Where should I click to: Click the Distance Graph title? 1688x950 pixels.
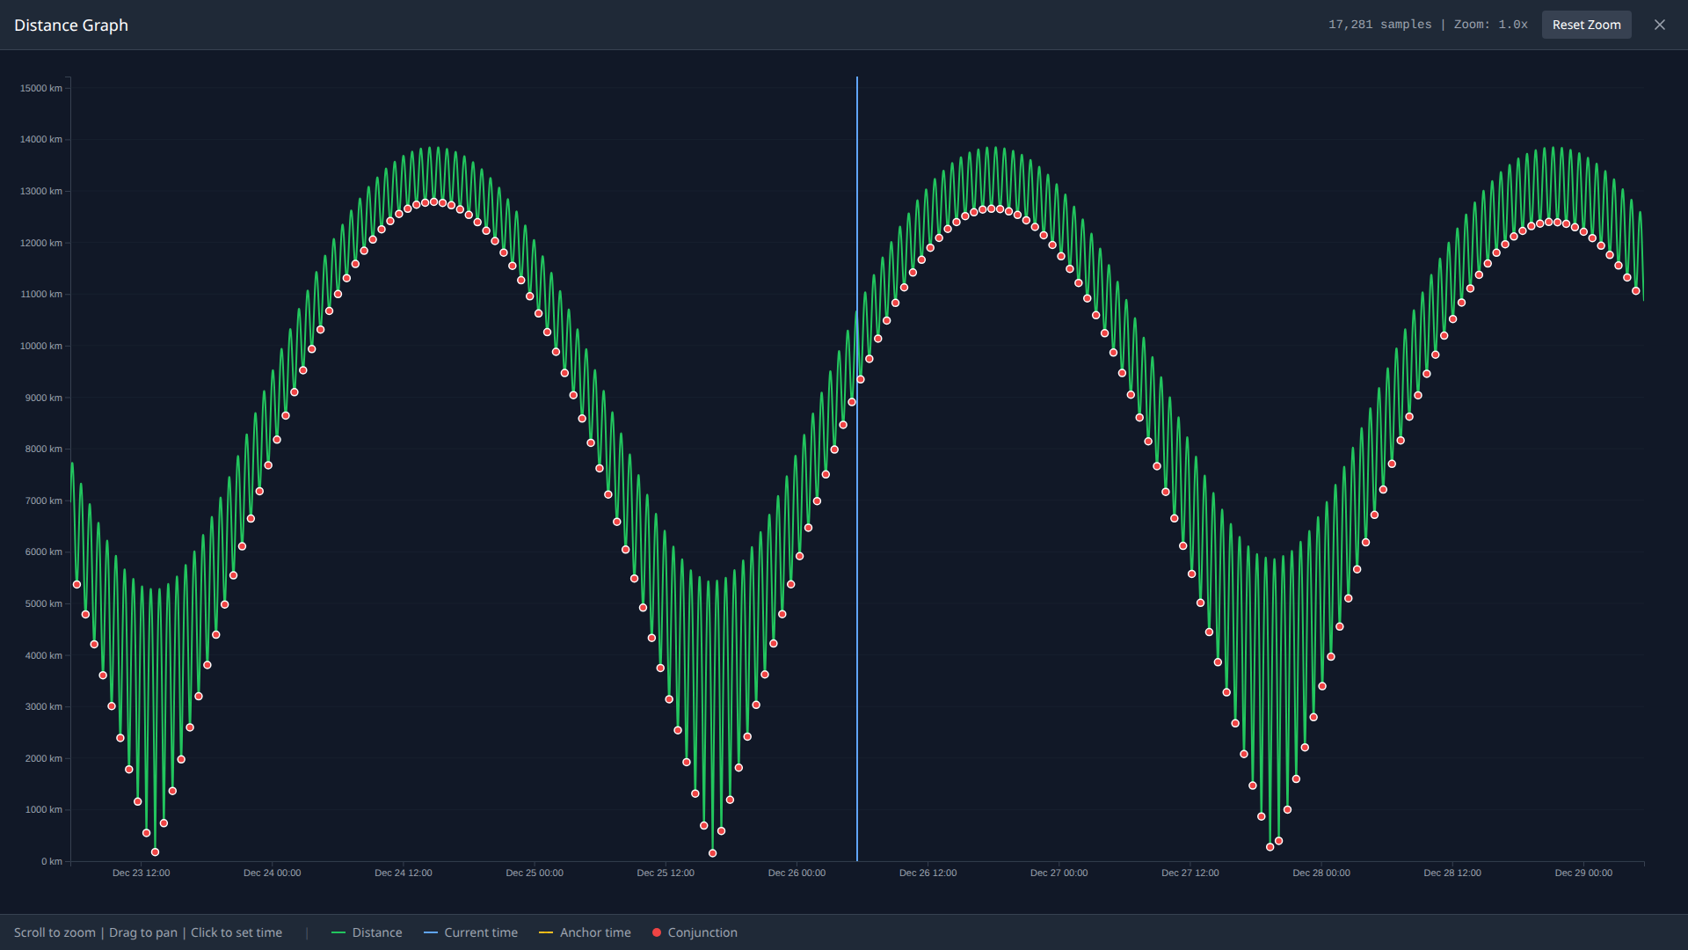[x=71, y=26]
